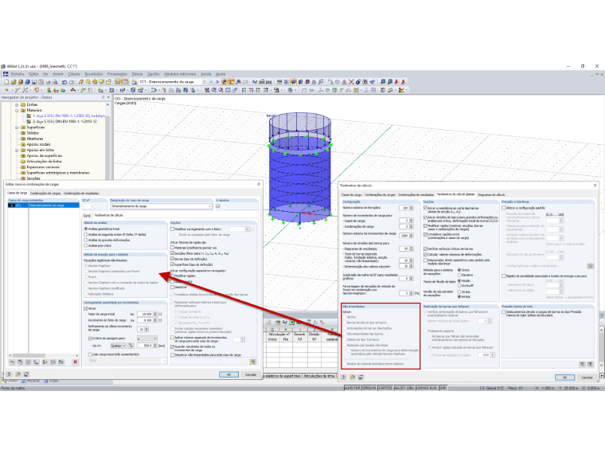The image size is (605, 454).
Task: Click the new load case icon below case list
Action: click(x=13, y=362)
